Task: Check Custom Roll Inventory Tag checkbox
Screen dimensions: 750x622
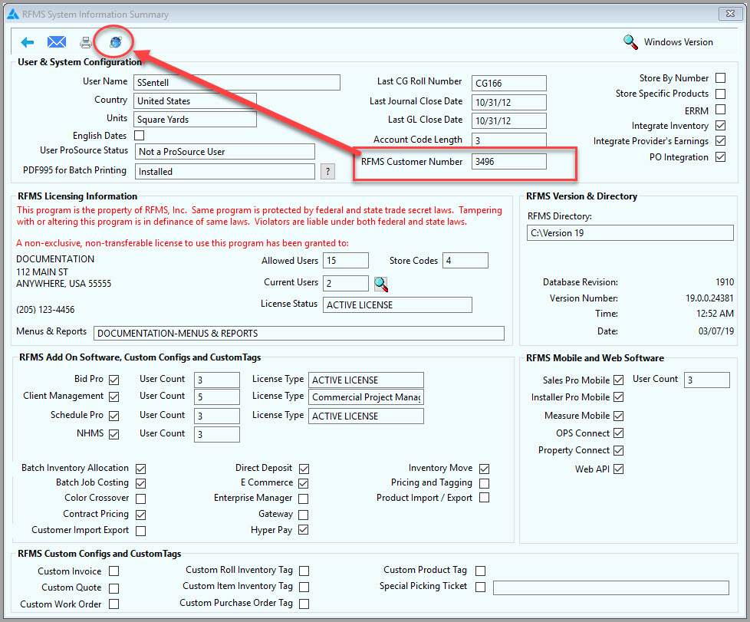Action: [x=304, y=571]
